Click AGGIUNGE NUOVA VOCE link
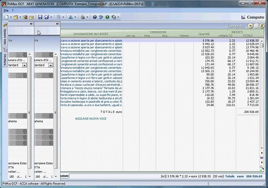This screenshot has height=188, width=268. [x=91, y=118]
